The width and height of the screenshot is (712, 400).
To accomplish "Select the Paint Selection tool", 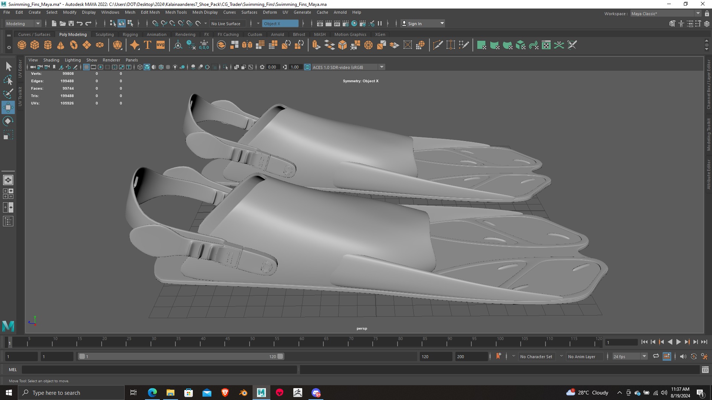I will tap(8, 94).
